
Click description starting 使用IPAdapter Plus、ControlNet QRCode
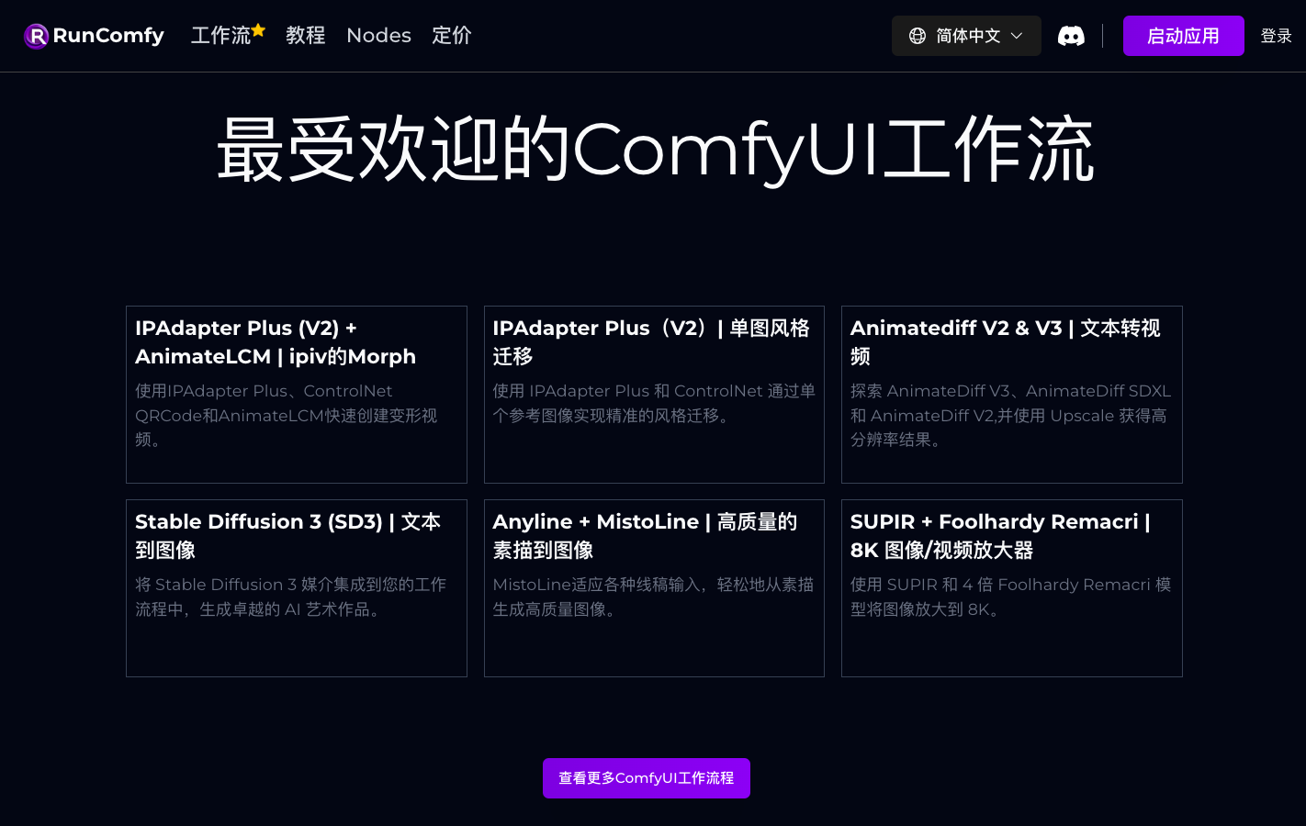[287, 415]
